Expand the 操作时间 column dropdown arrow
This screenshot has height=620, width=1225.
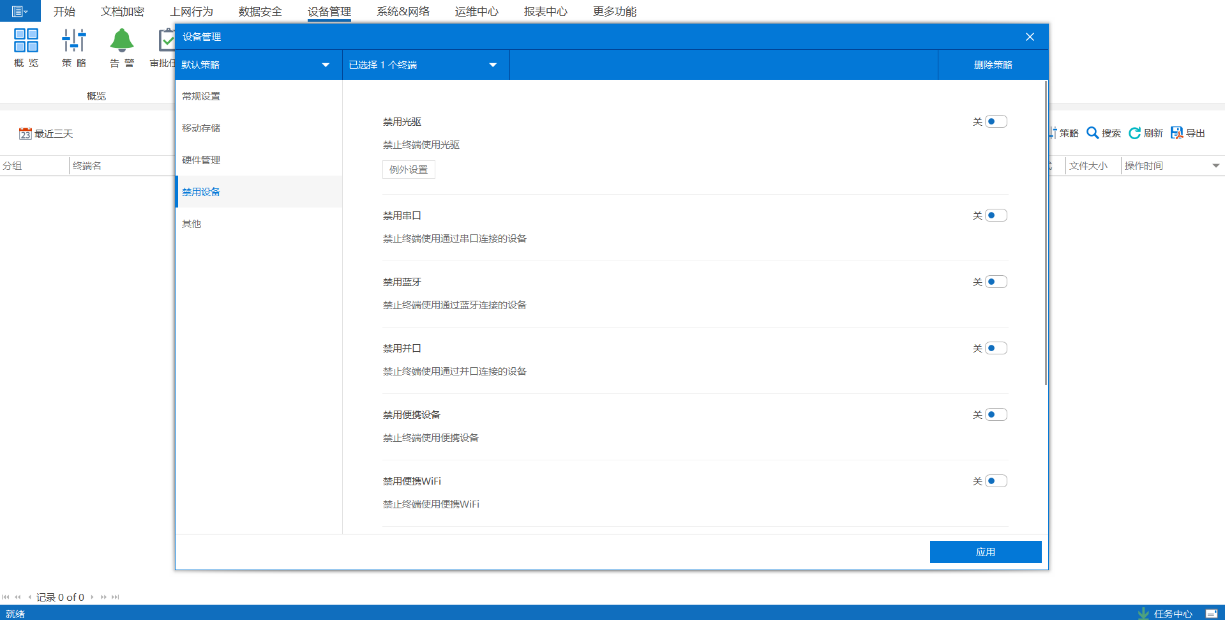pyautogui.click(x=1215, y=166)
